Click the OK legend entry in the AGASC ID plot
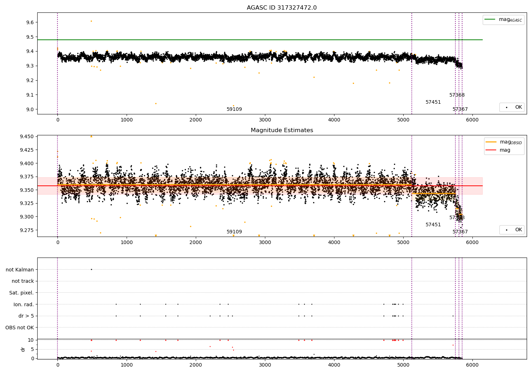The height and width of the screenshot is (373, 532). point(512,107)
